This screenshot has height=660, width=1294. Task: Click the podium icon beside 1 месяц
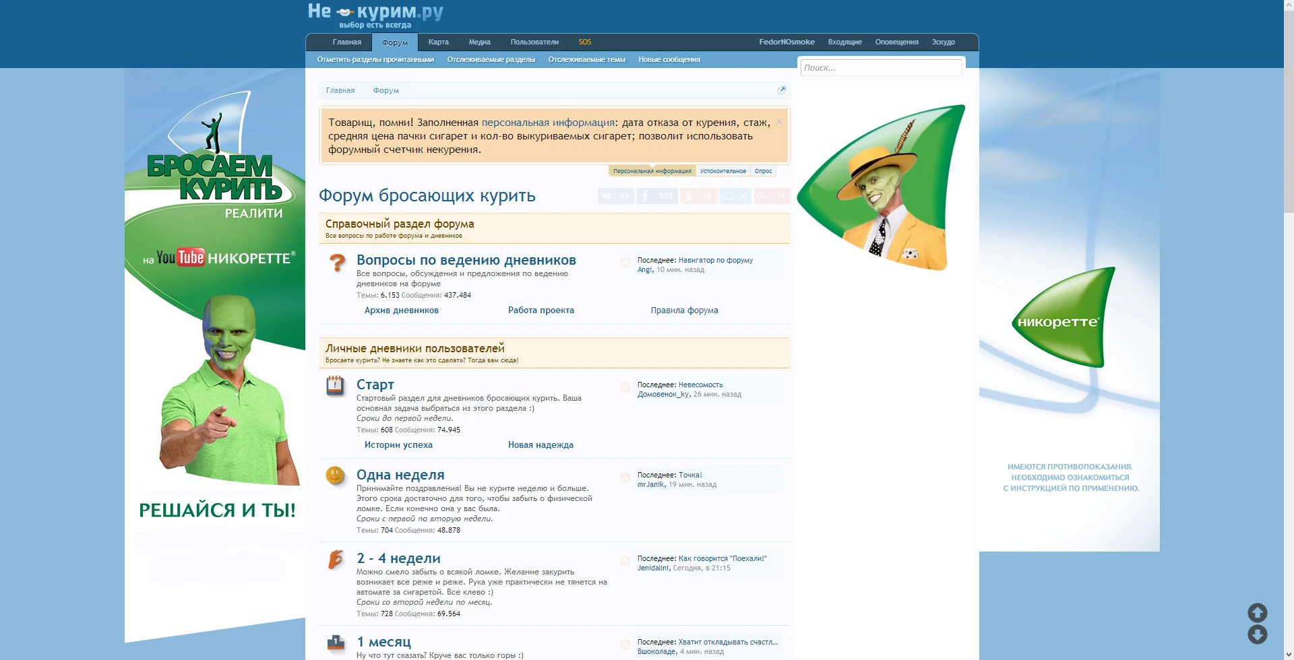[x=336, y=642]
